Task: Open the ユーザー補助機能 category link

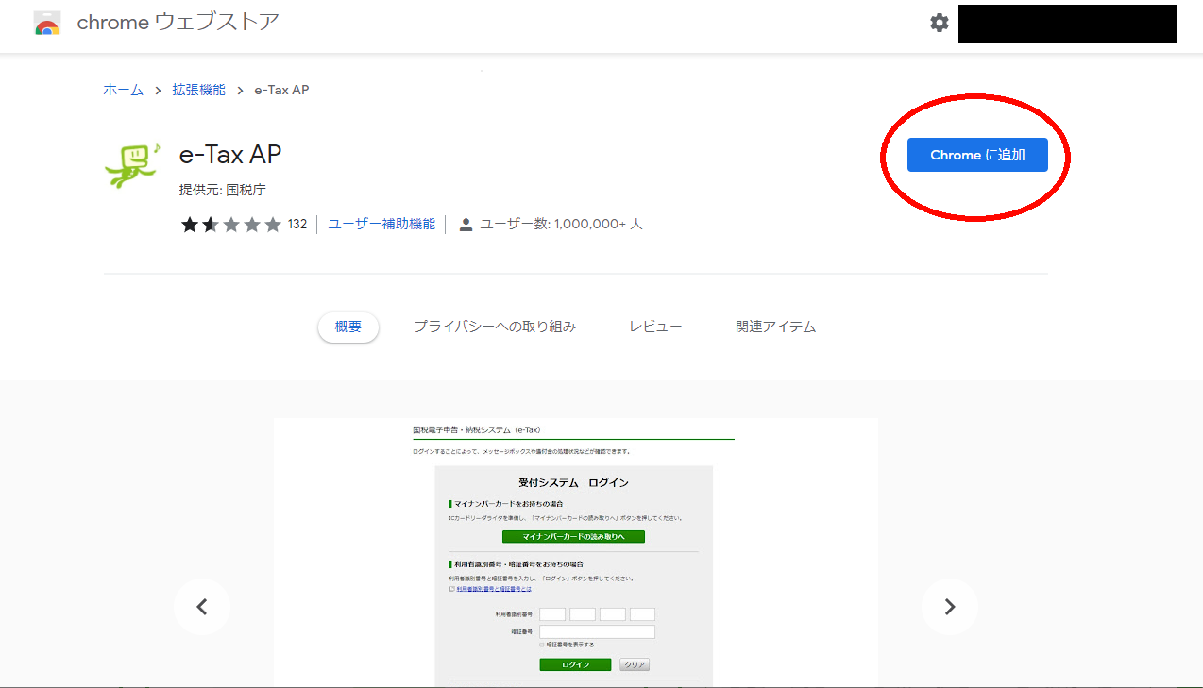Action: point(381,225)
